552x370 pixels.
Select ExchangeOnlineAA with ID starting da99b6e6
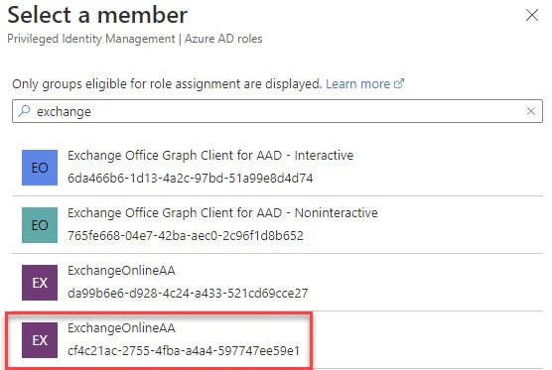click(121, 271)
